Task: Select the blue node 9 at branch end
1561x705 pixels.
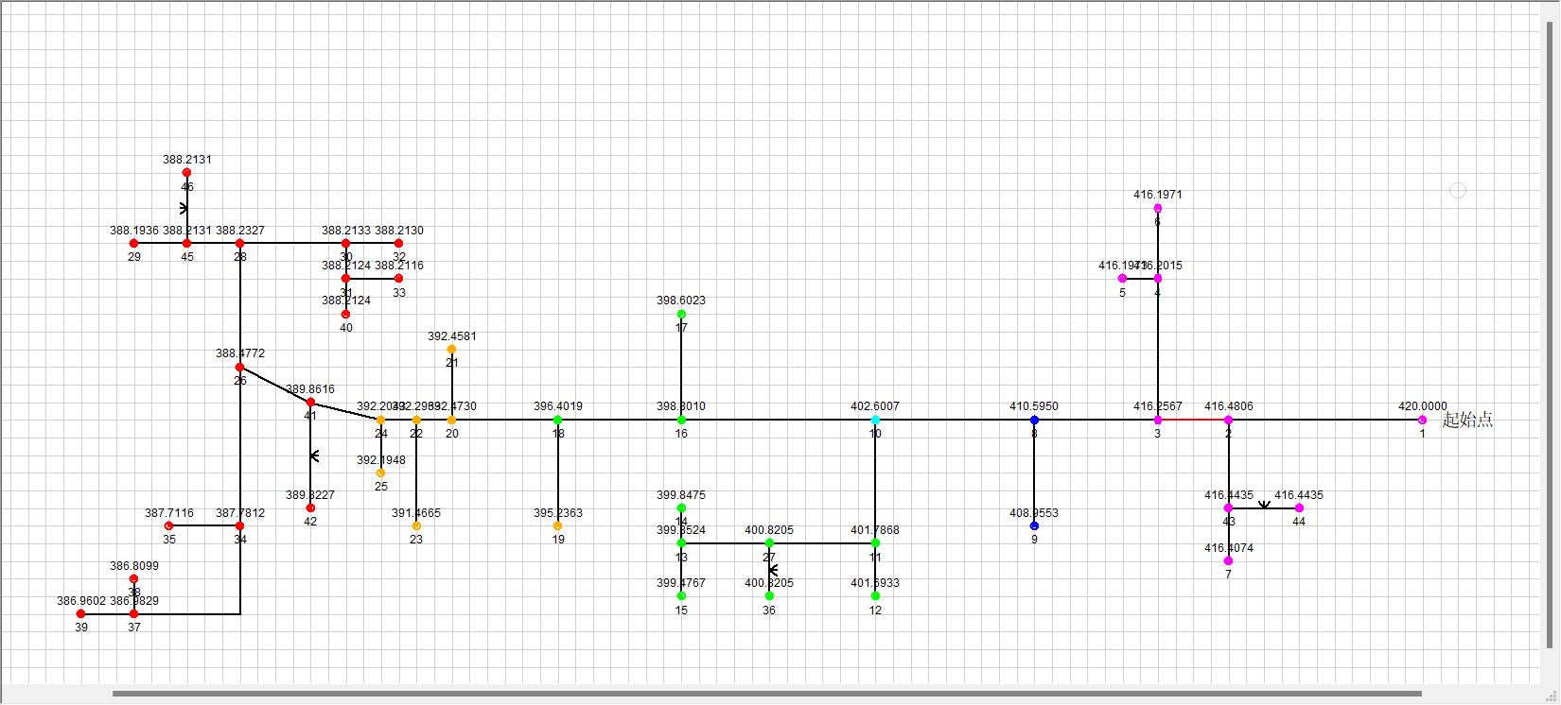Action: 1034,525
